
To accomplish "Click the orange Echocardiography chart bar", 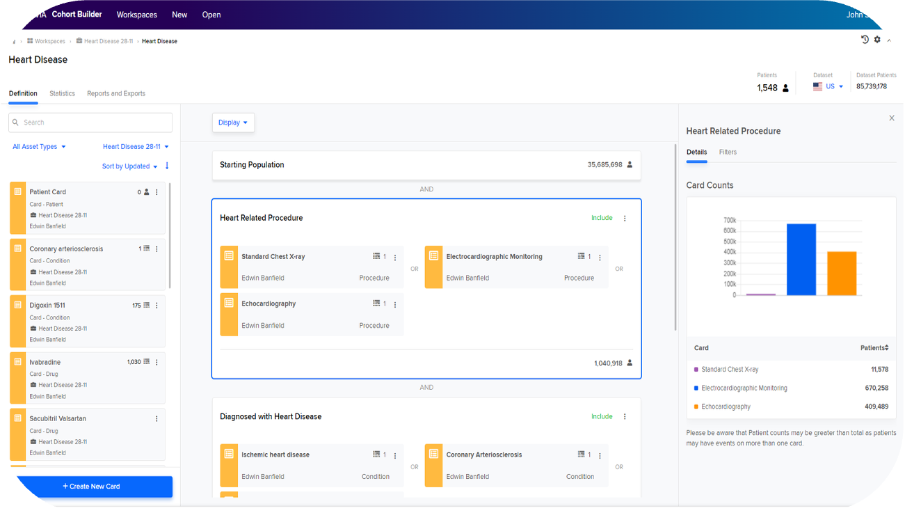I will point(842,274).
